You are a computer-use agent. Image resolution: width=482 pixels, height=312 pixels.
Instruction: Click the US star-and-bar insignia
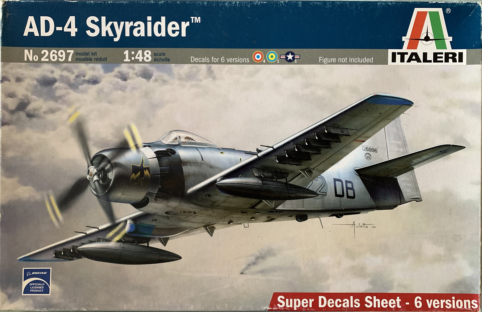coord(290,57)
